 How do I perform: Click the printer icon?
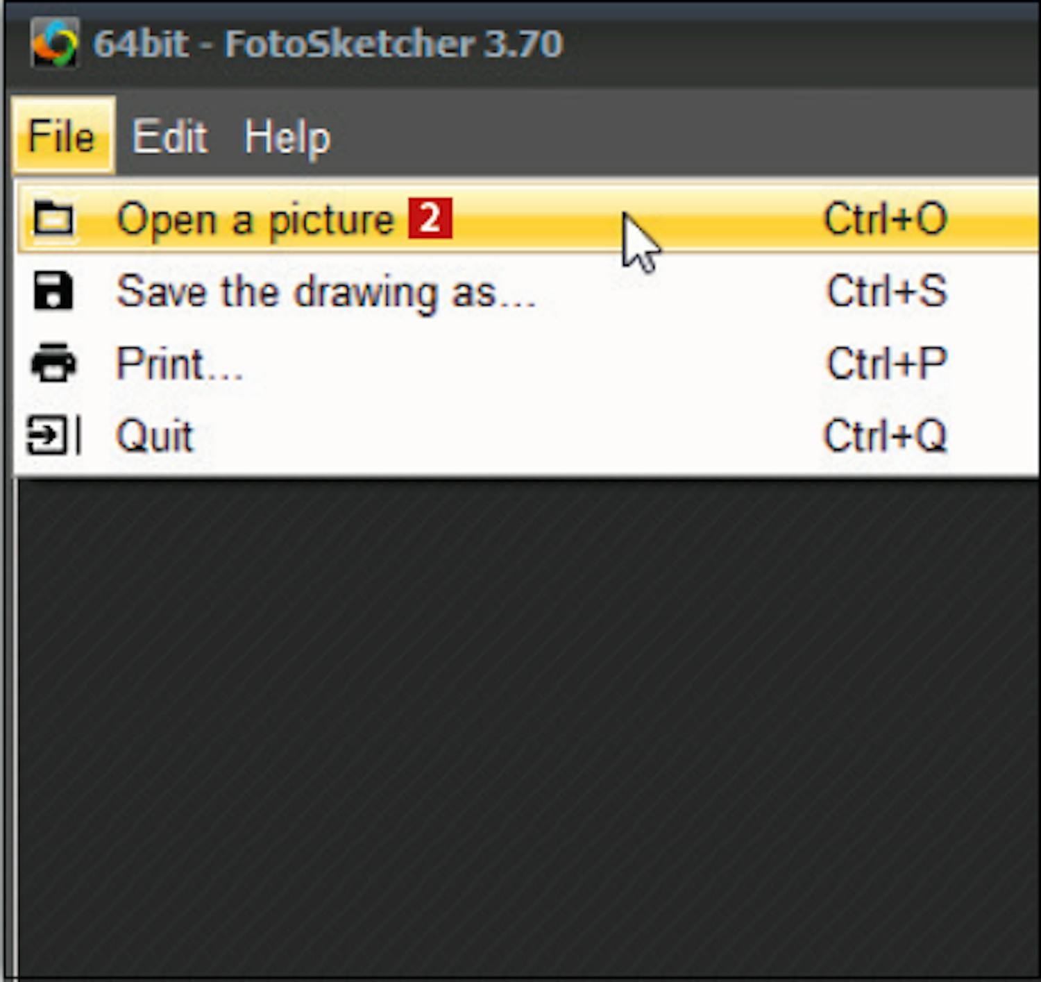(53, 363)
